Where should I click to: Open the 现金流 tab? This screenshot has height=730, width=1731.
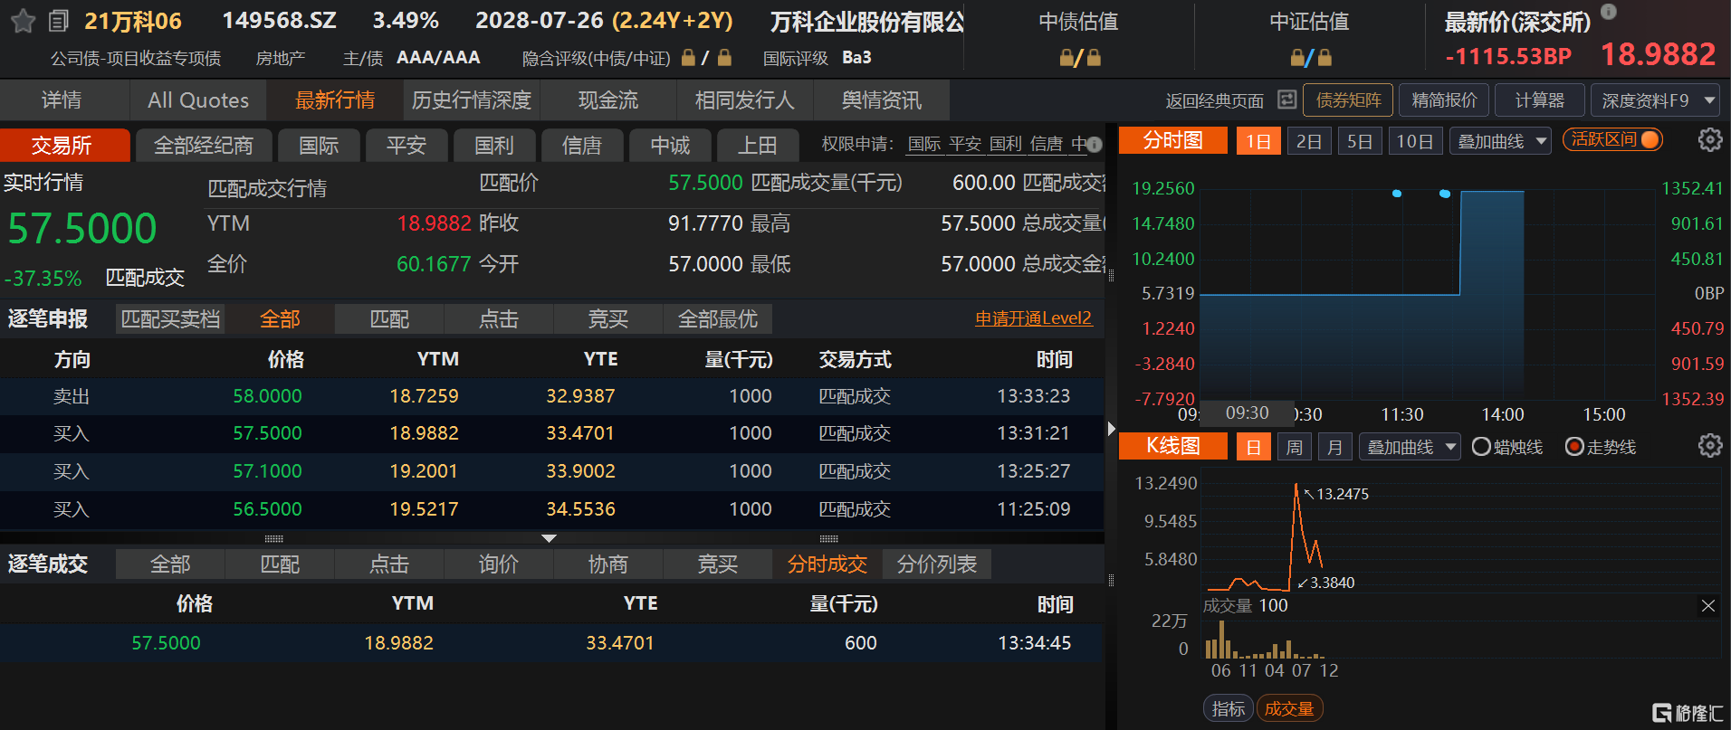[x=608, y=100]
